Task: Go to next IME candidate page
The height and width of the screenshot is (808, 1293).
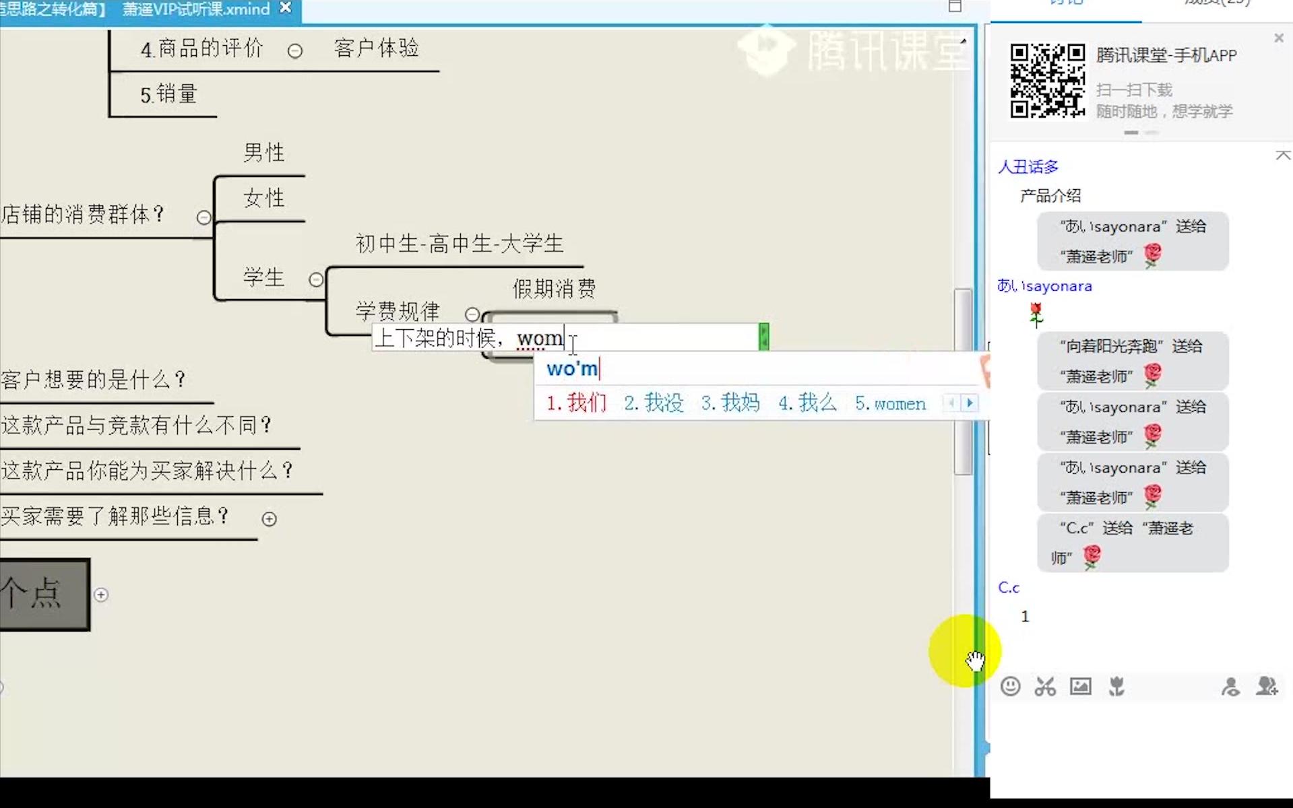Action: click(x=970, y=403)
